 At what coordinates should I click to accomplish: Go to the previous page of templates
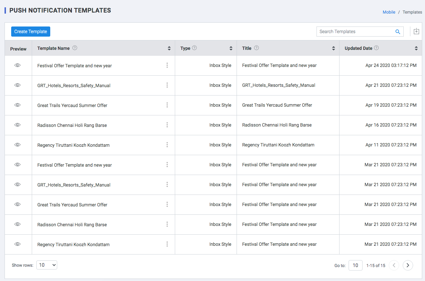point(394,265)
